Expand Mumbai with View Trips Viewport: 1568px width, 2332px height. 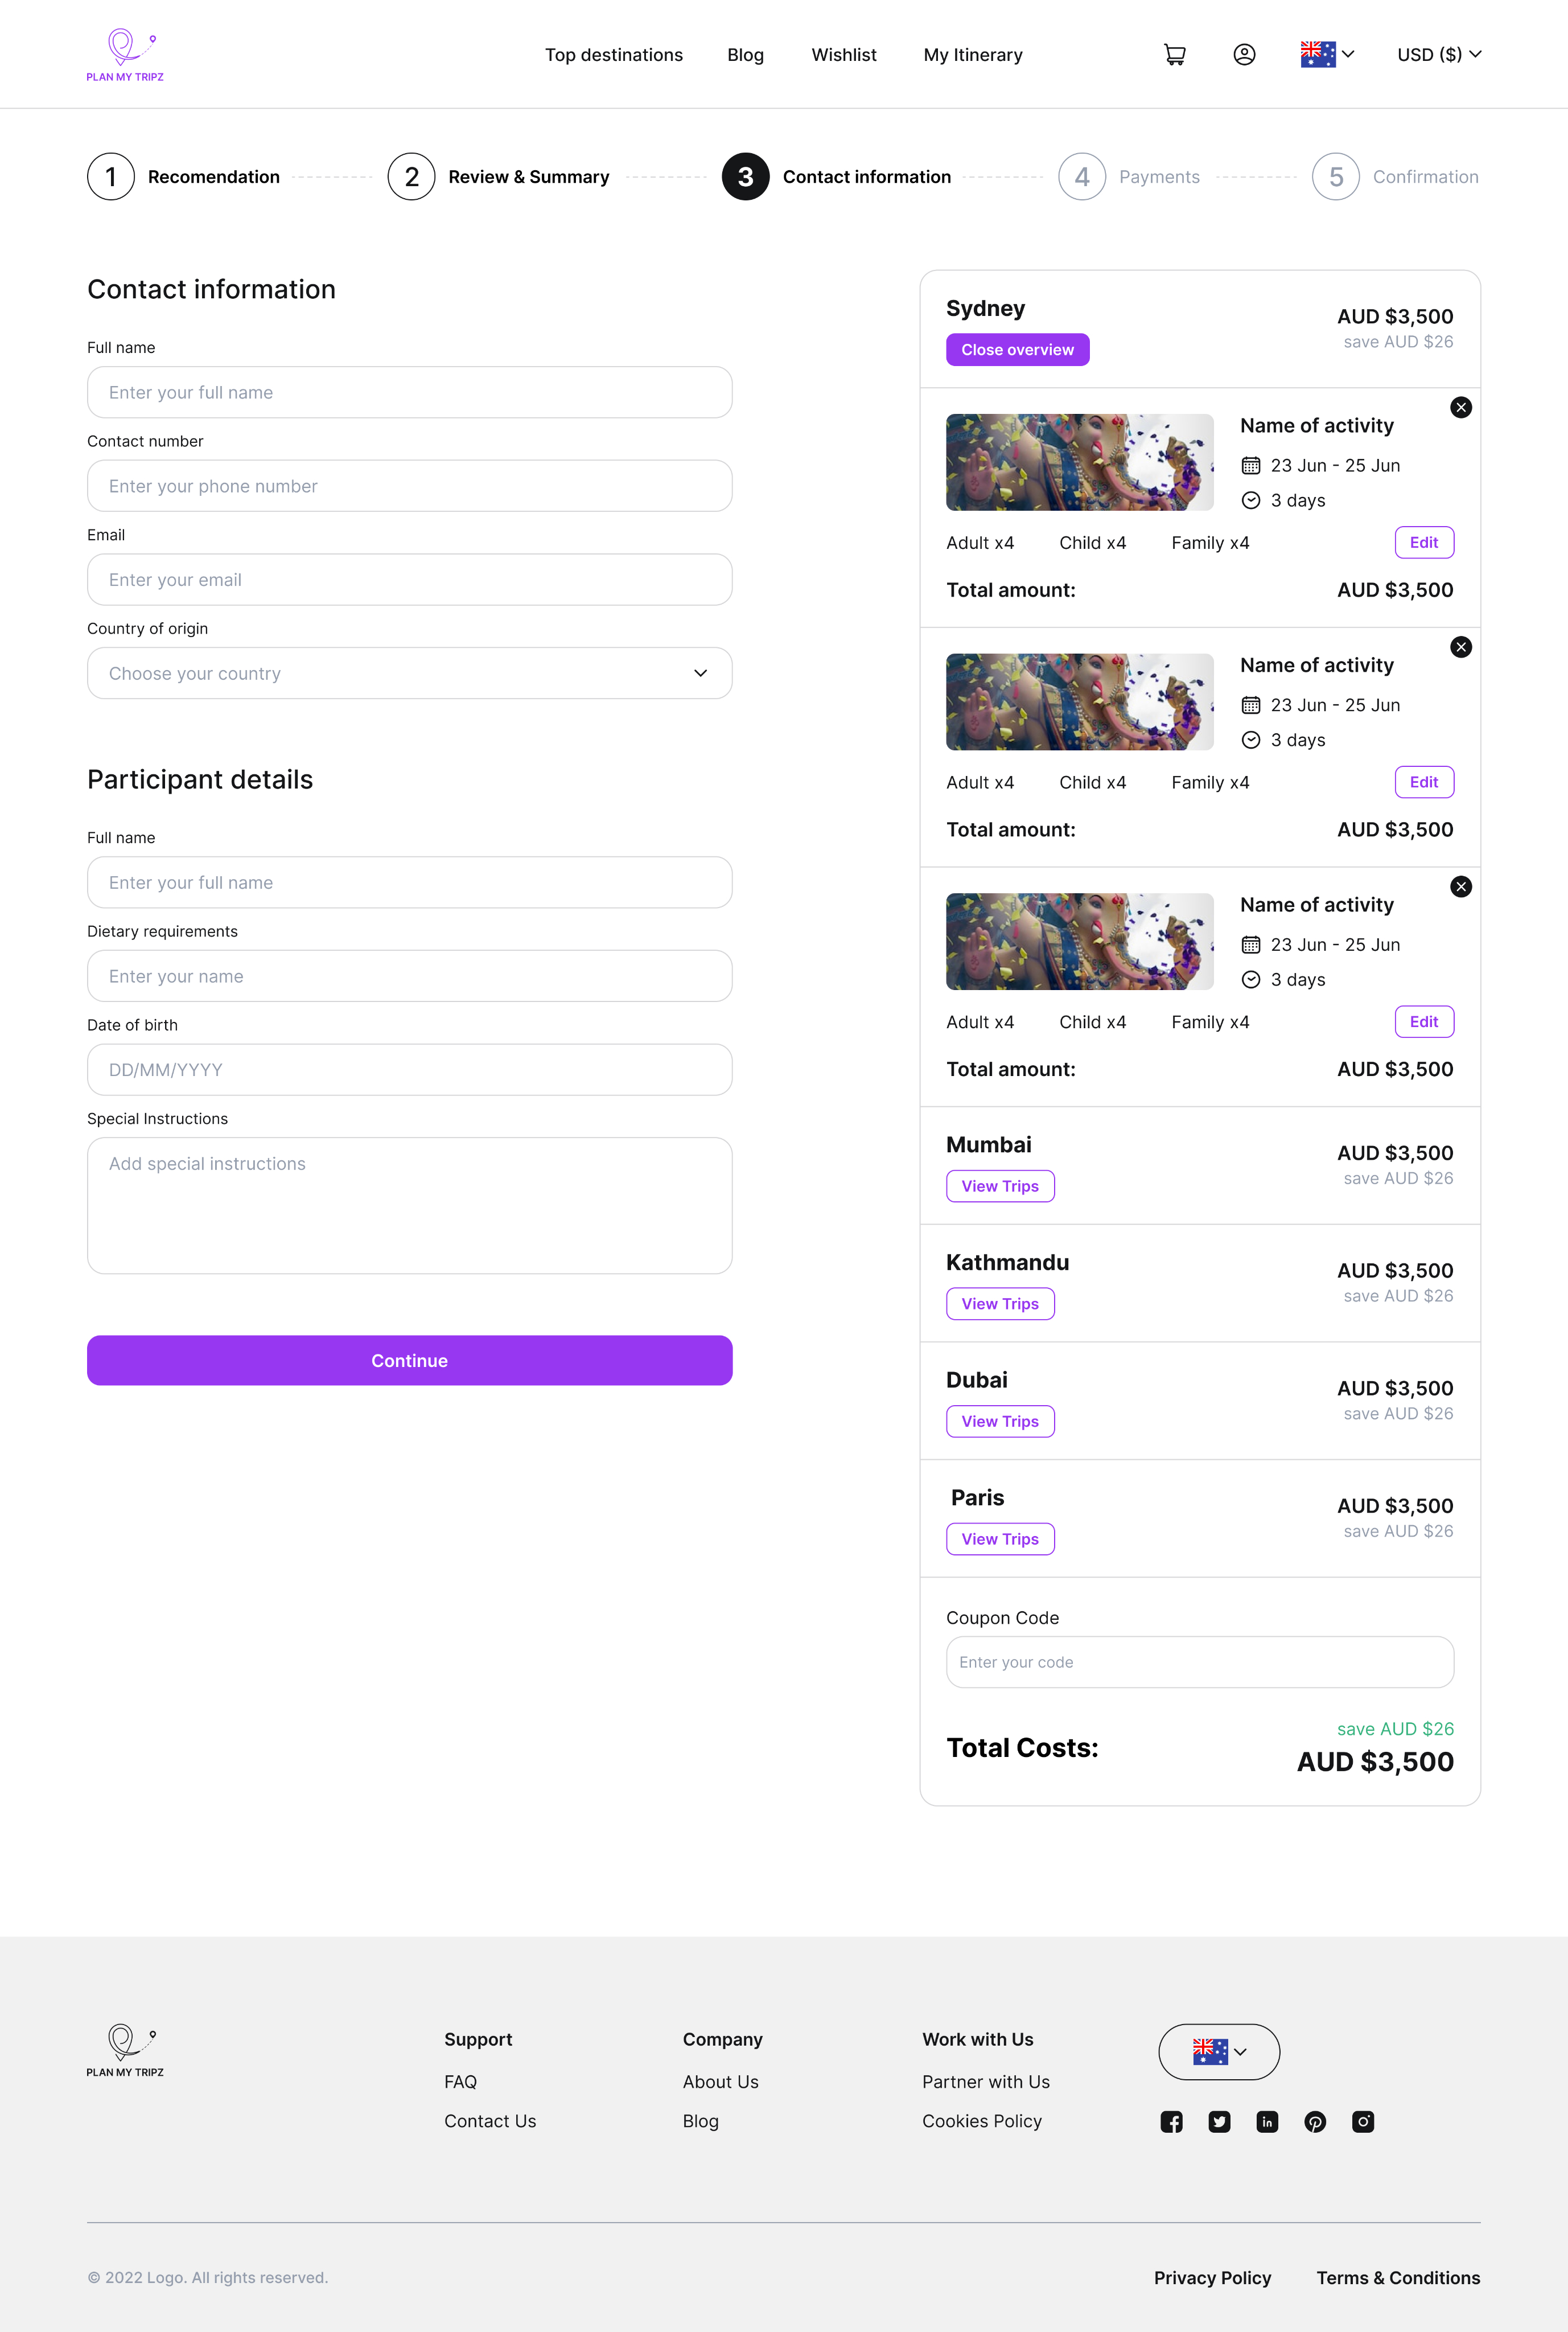pos(1000,1186)
